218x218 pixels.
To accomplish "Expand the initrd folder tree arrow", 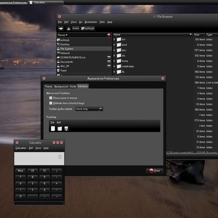I will [114, 66].
